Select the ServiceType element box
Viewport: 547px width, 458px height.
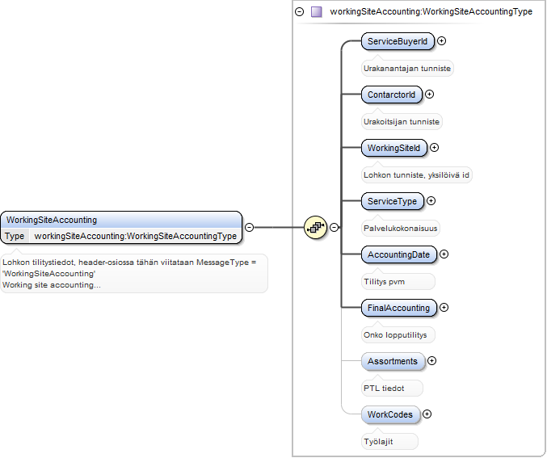coord(393,201)
